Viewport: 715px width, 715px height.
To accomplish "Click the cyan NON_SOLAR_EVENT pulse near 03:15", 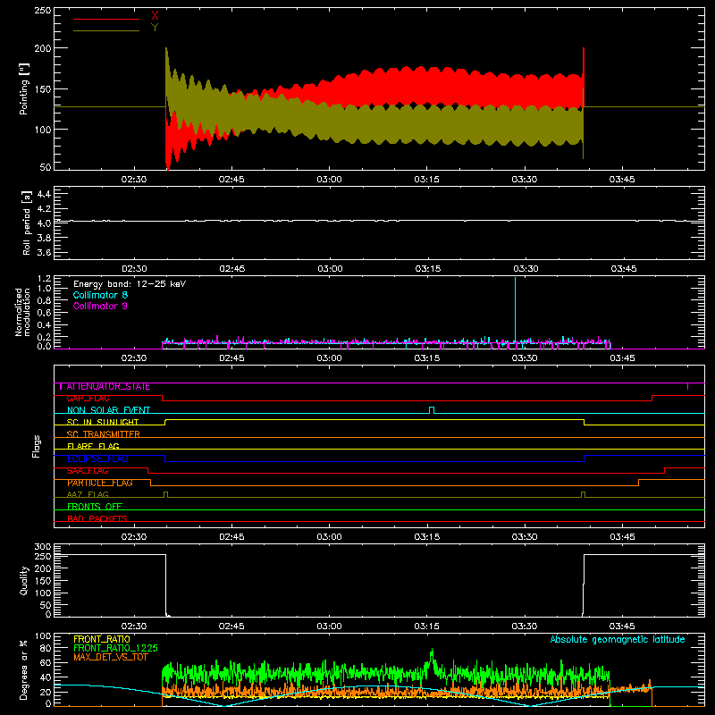I will [x=432, y=410].
